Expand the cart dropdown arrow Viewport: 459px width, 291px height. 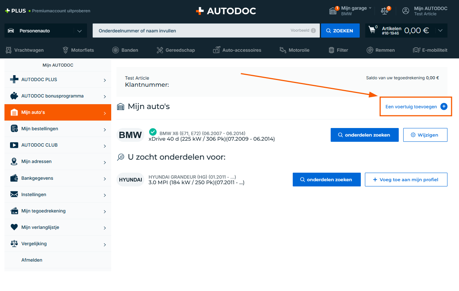pyautogui.click(x=440, y=31)
